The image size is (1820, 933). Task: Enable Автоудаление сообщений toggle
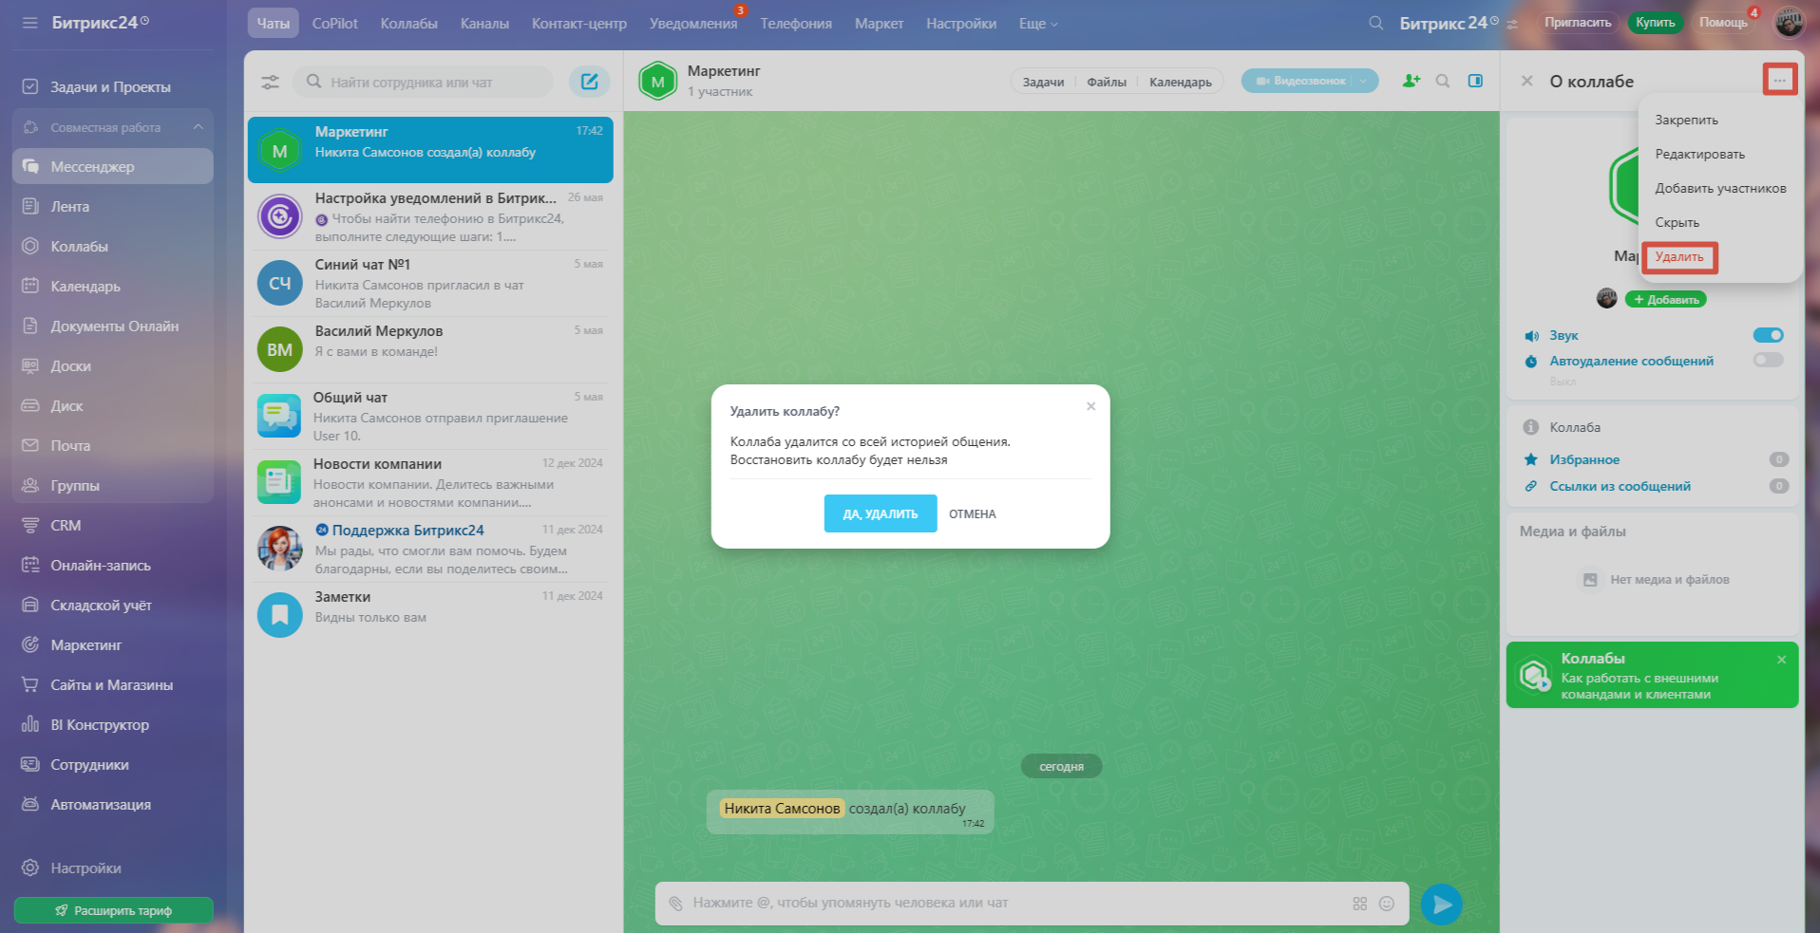click(1768, 360)
